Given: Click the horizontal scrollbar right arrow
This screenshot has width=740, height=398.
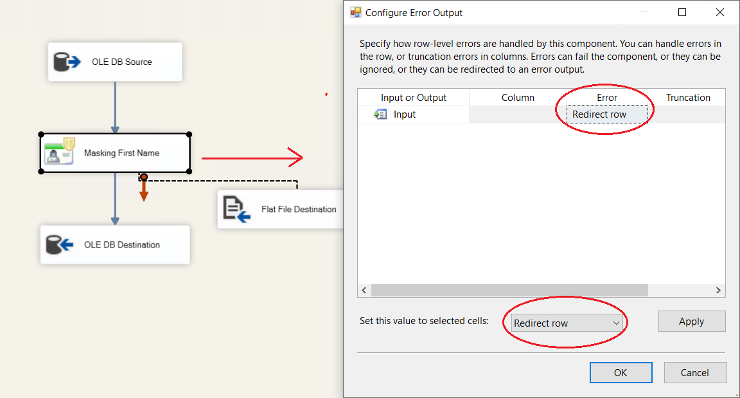Looking at the screenshot, I should point(719,291).
